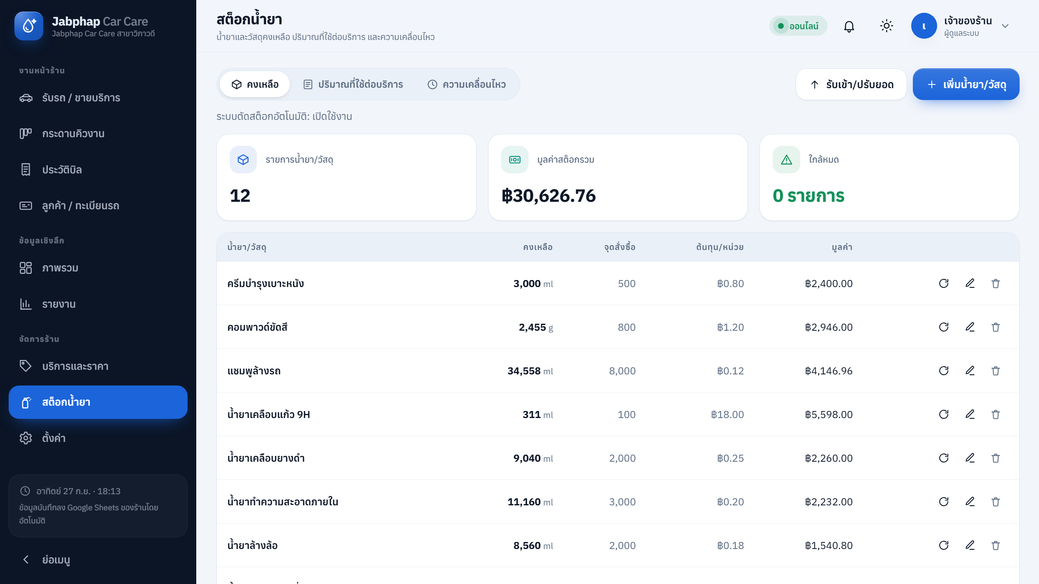Delete the แชมพูล้างรถ item via trash icon
This screenshot has width=1039, height=584.
[x=996, y=371]
